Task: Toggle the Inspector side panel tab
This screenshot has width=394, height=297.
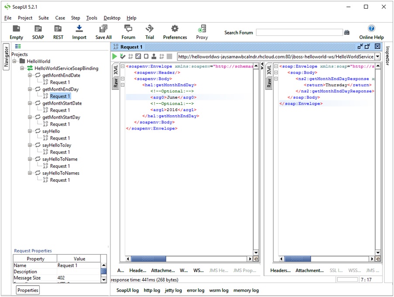Action: [x=387, y=56]
